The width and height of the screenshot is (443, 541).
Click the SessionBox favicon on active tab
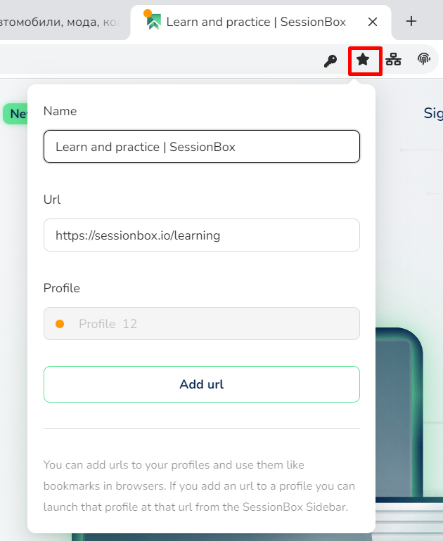[153, 20]
